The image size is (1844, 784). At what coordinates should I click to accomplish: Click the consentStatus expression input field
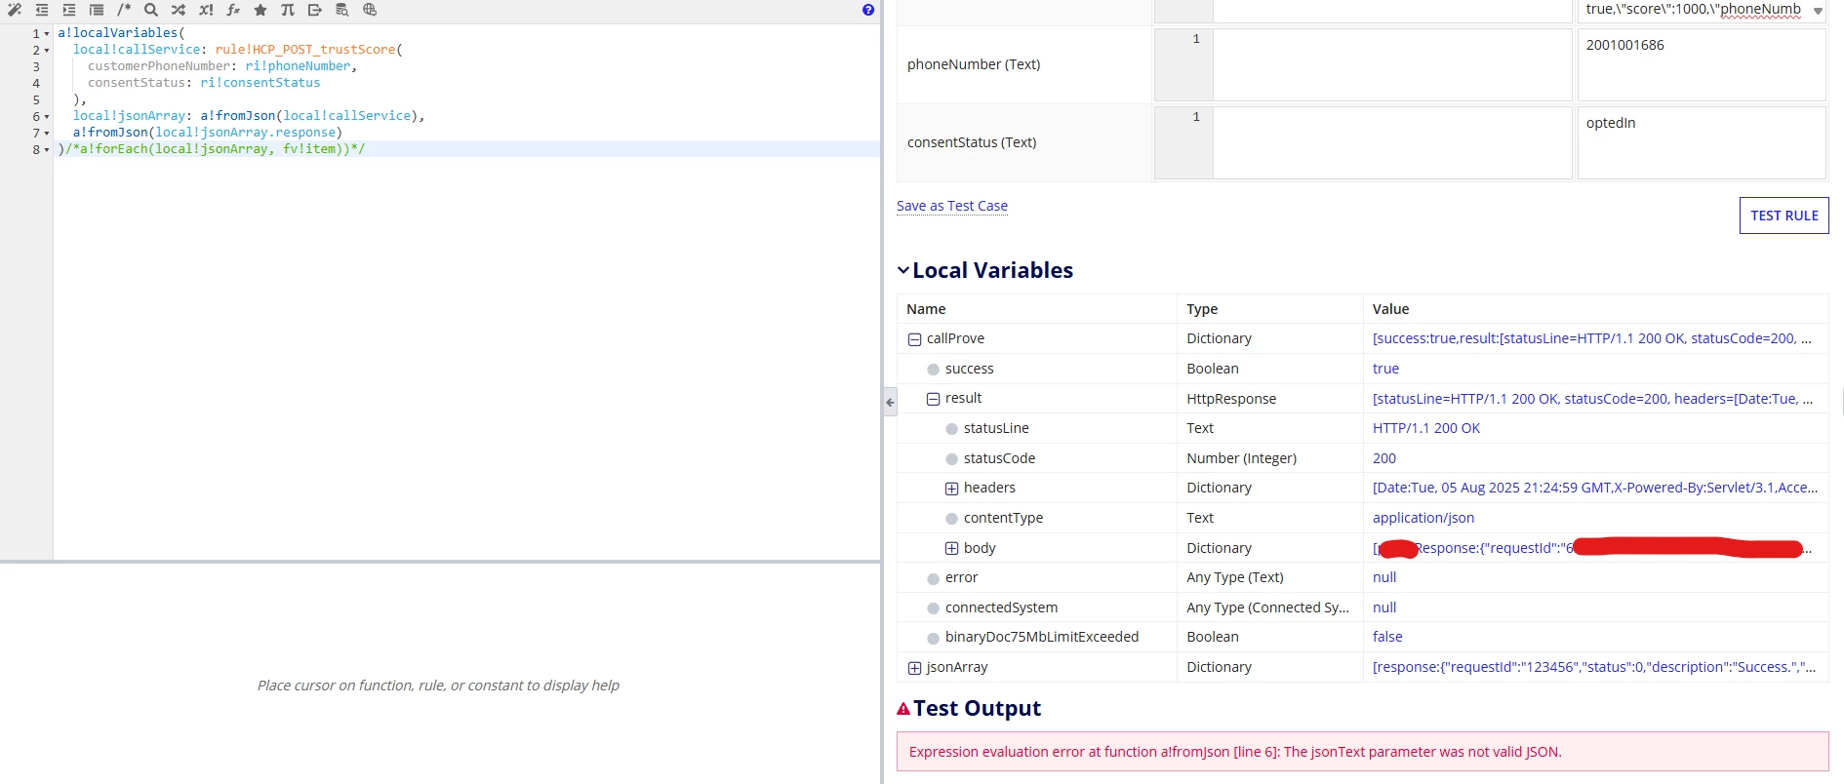(1391, 142)
